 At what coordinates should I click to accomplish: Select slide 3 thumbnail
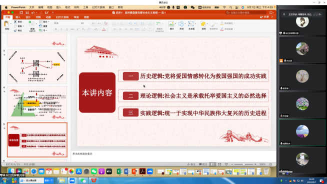click(37, 66)
